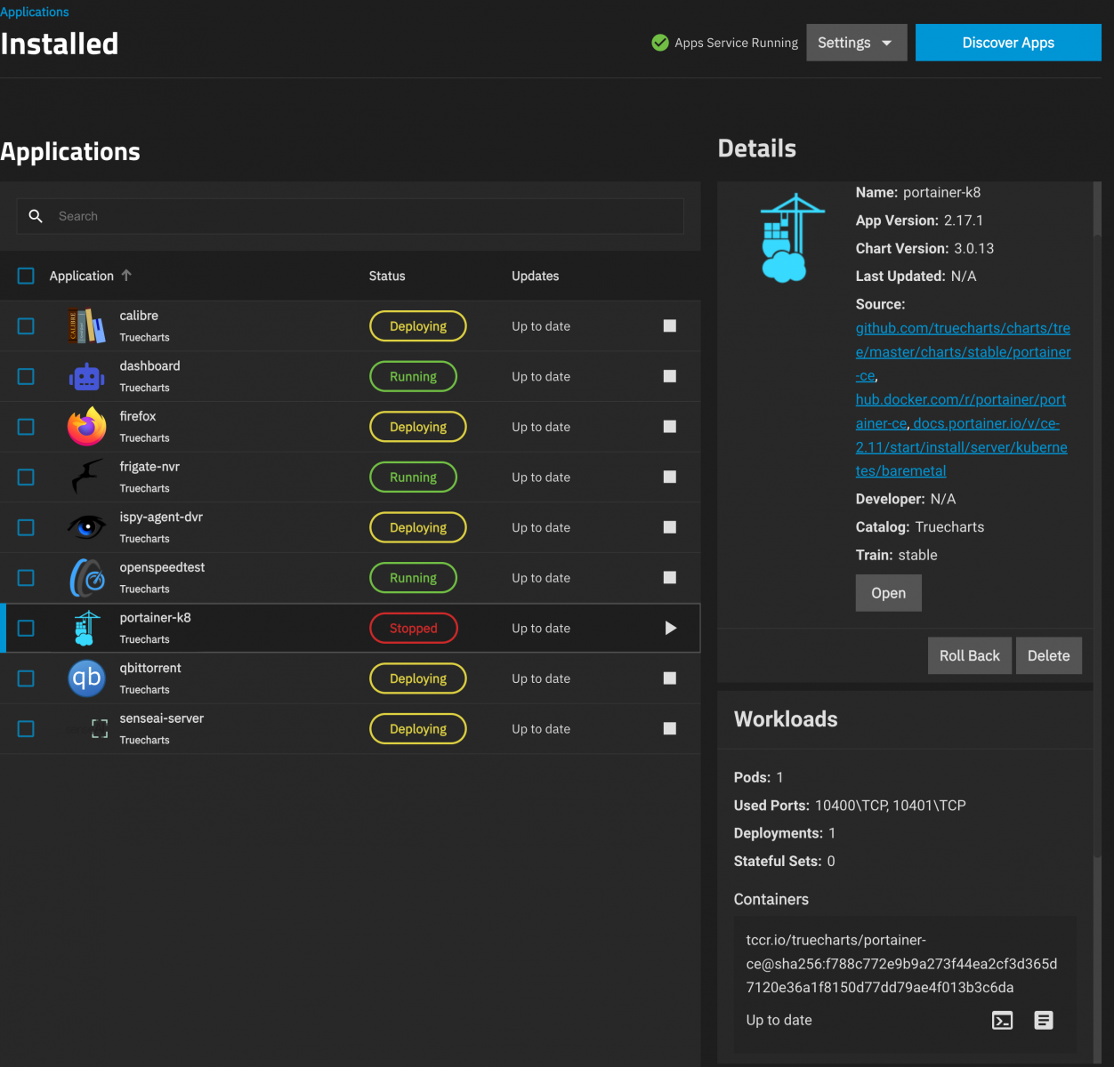This screenshot has height=1067, width=1114.
Task: Stop the qbittorrent app with its stop icon
Action: [x=670, y=678]
